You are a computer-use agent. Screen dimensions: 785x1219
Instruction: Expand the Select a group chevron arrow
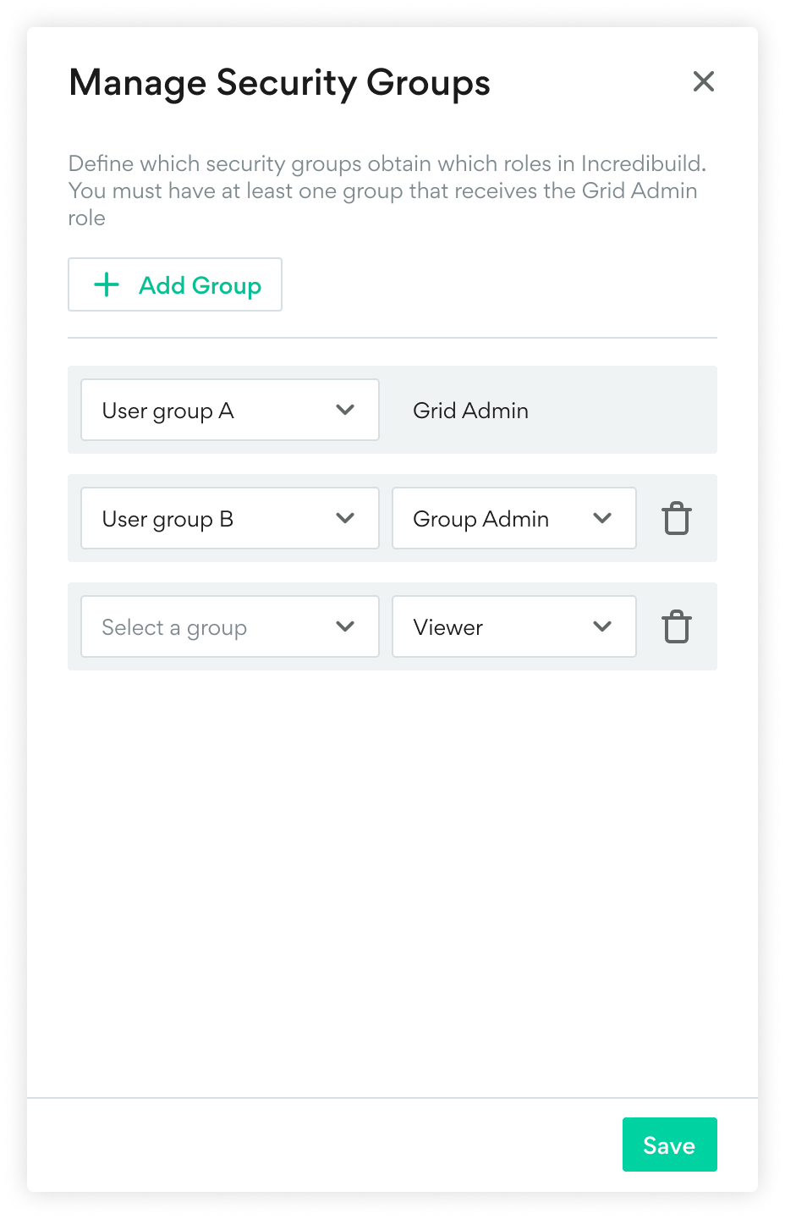click(345, 626)
